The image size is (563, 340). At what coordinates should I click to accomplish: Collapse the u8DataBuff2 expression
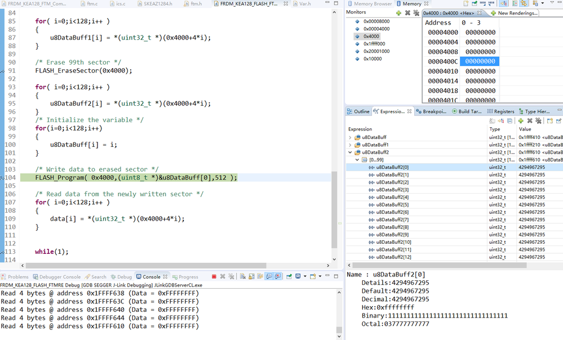point(350,153)
